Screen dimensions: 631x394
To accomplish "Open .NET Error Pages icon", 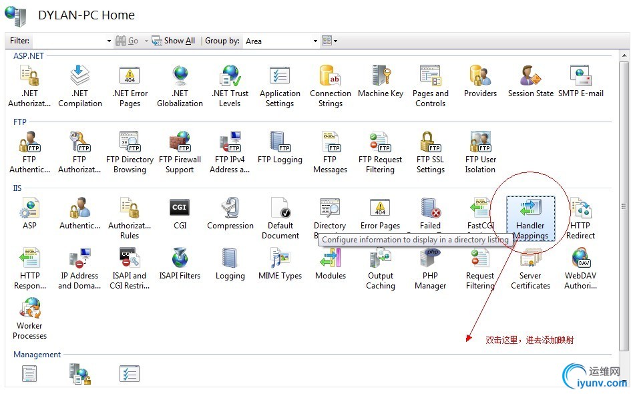I will coord(130,87).
